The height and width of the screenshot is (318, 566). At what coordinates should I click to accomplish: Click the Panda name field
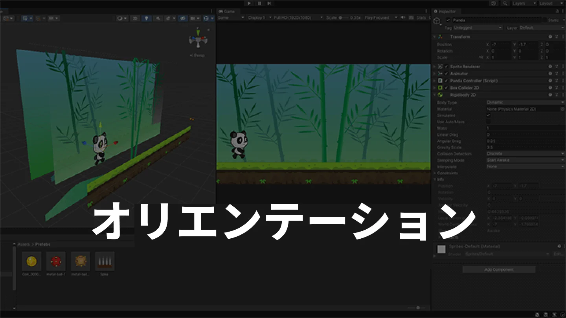[496, 20]
